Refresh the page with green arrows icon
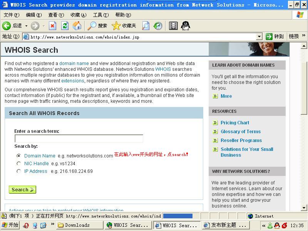This screenshot has height=231, width=308. coord(65,26)
